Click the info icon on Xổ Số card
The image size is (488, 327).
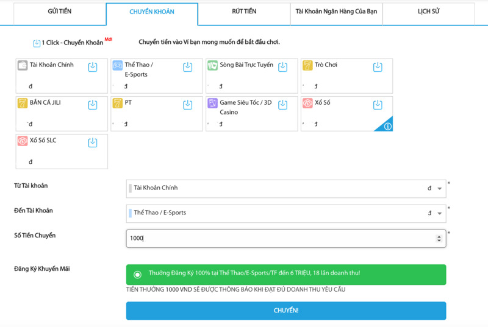[387, 127]
